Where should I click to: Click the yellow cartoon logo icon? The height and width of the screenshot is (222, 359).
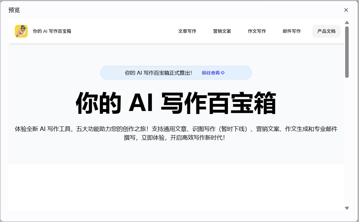21,31
